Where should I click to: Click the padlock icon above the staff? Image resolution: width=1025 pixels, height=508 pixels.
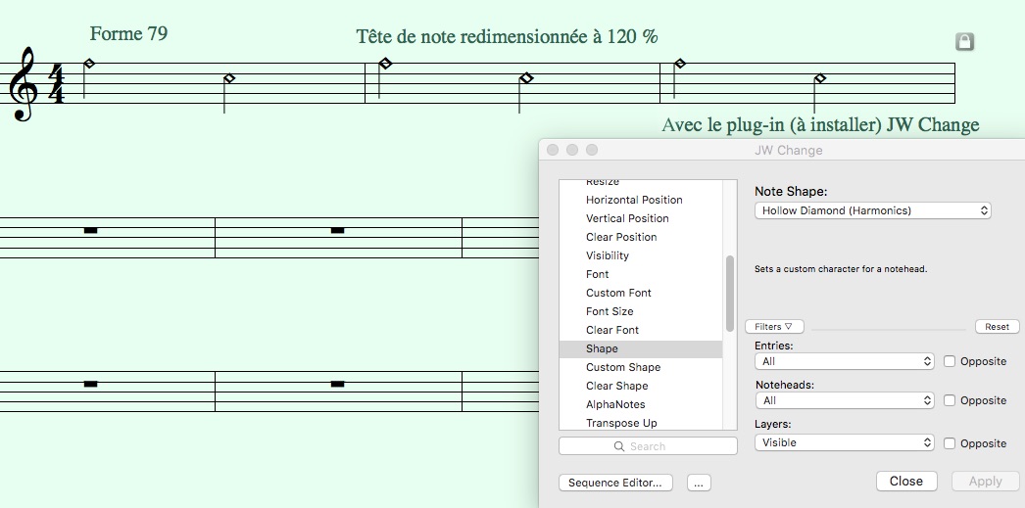(964, 41)
